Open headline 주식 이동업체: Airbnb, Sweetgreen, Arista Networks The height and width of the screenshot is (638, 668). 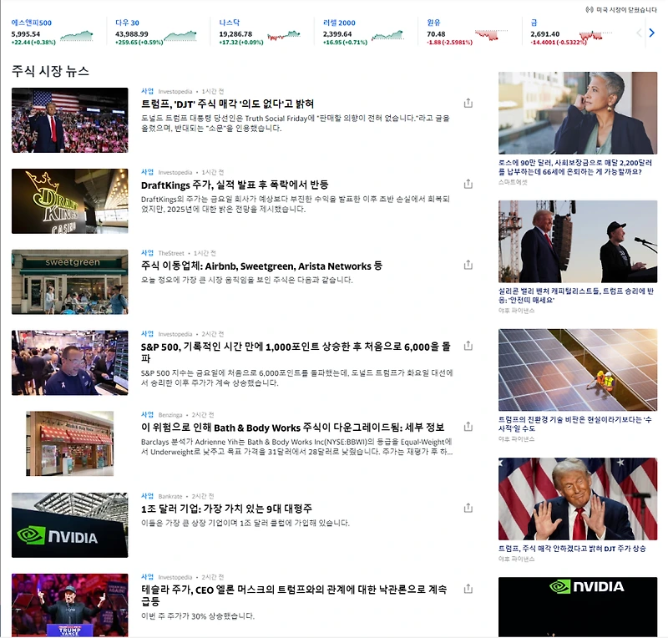click(261, 266)
